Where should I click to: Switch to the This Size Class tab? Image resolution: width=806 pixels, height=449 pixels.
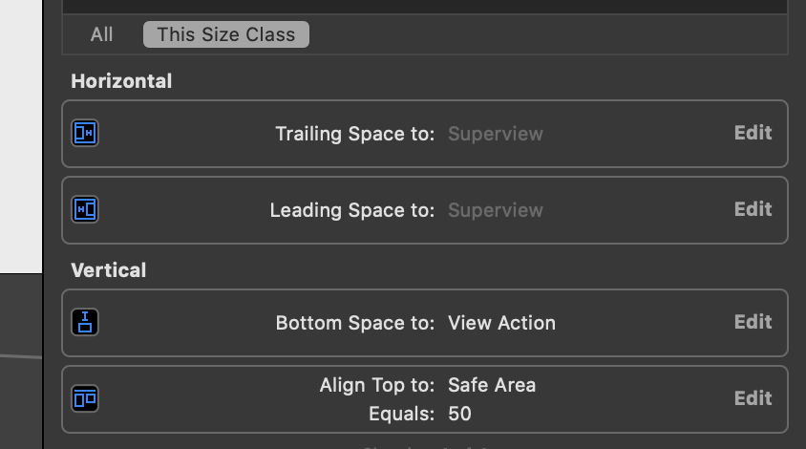(226, 34)
